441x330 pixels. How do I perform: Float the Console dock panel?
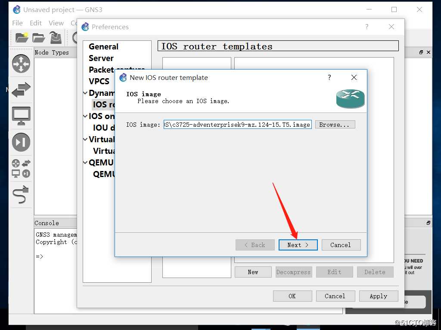(x=429, y=223)
